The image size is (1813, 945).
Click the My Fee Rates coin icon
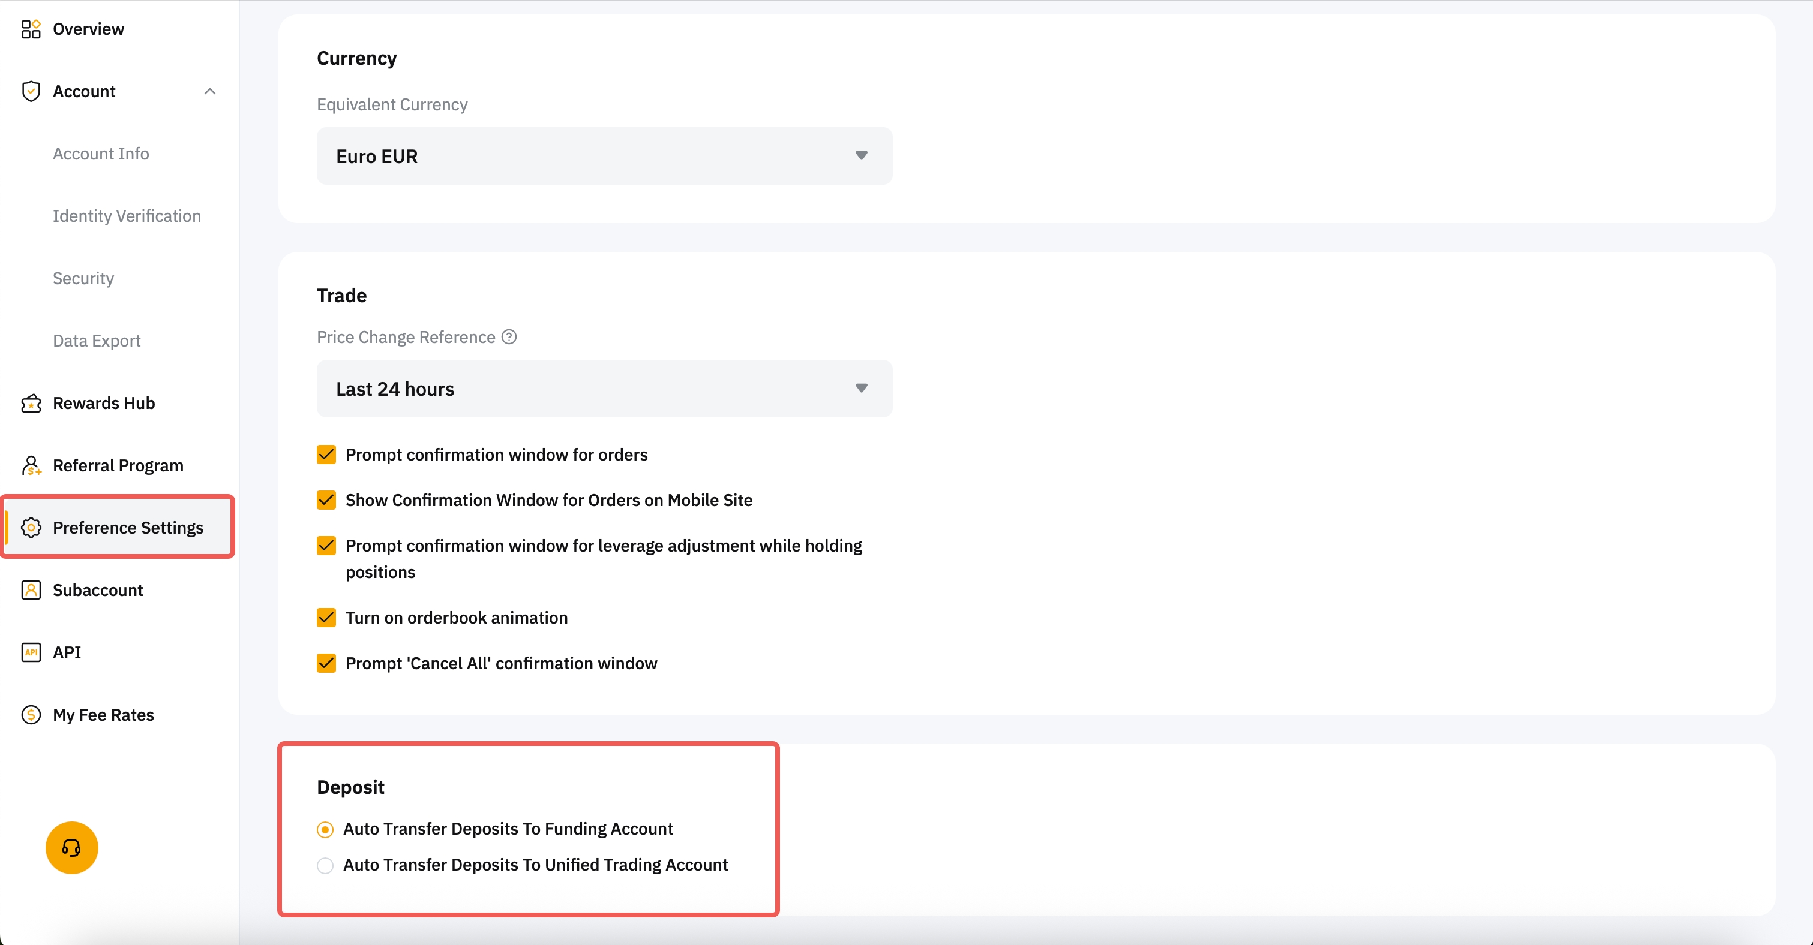31,715
